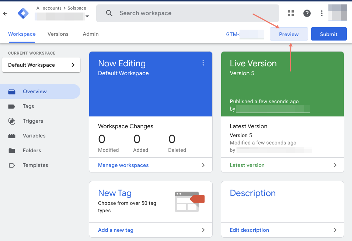Screen dimensions: 352x241
Task: Click the Edit description link
Action: (249, 230)
